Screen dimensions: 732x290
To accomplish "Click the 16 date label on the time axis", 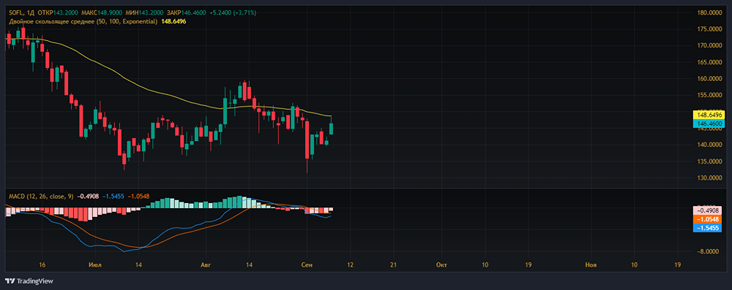I will (42, 265).
